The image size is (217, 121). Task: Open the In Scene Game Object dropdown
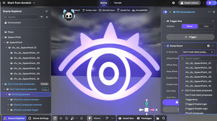coord(199,52)
